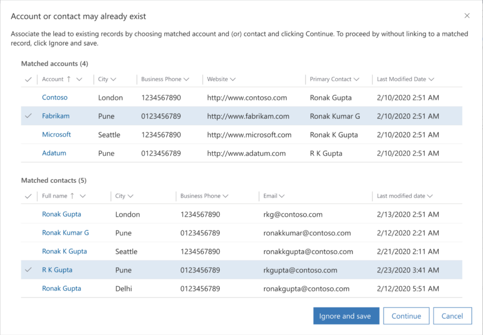
Task: Open the Ronak Gupta contact from London
Action: pyautogui.click(x=62, y=214)
